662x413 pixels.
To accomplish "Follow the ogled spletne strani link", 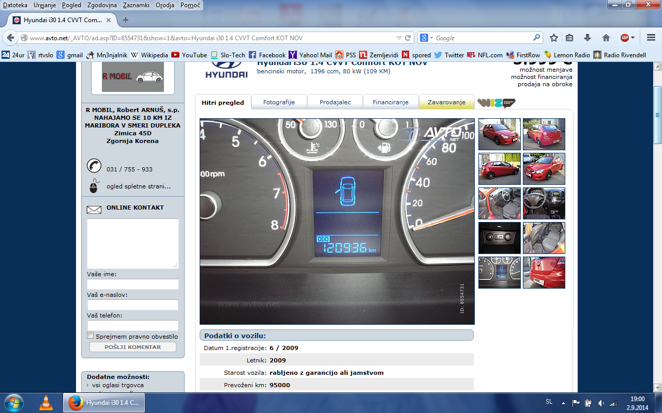I will 139,186.
